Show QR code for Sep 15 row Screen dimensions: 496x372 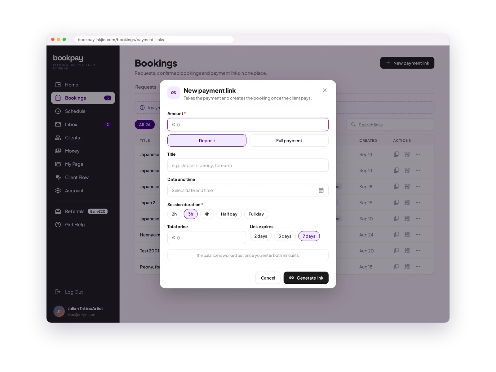click(407, 202)
